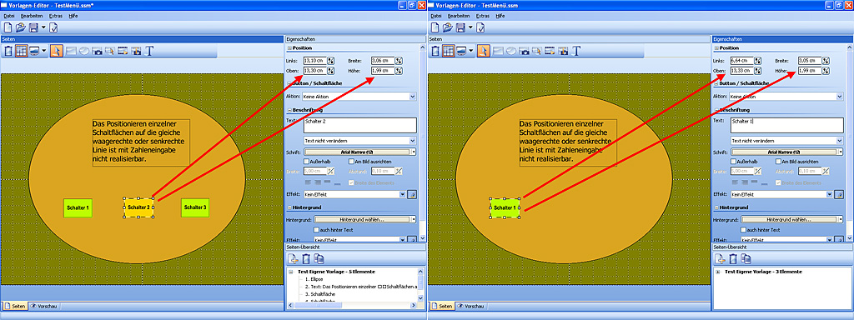This screenshot has width=854, height=320.
Task: Switch to Vorschau tab in left window
Action: [43, 307]
